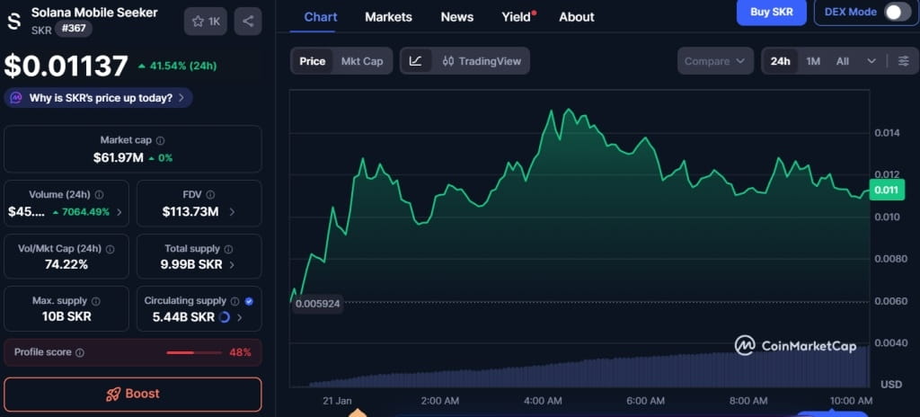Open the About tab
The width and height of the screenshot is (920, 417).
pos(576,17)
